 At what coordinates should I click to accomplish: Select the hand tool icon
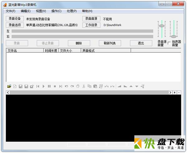click(x=78, y=86)
